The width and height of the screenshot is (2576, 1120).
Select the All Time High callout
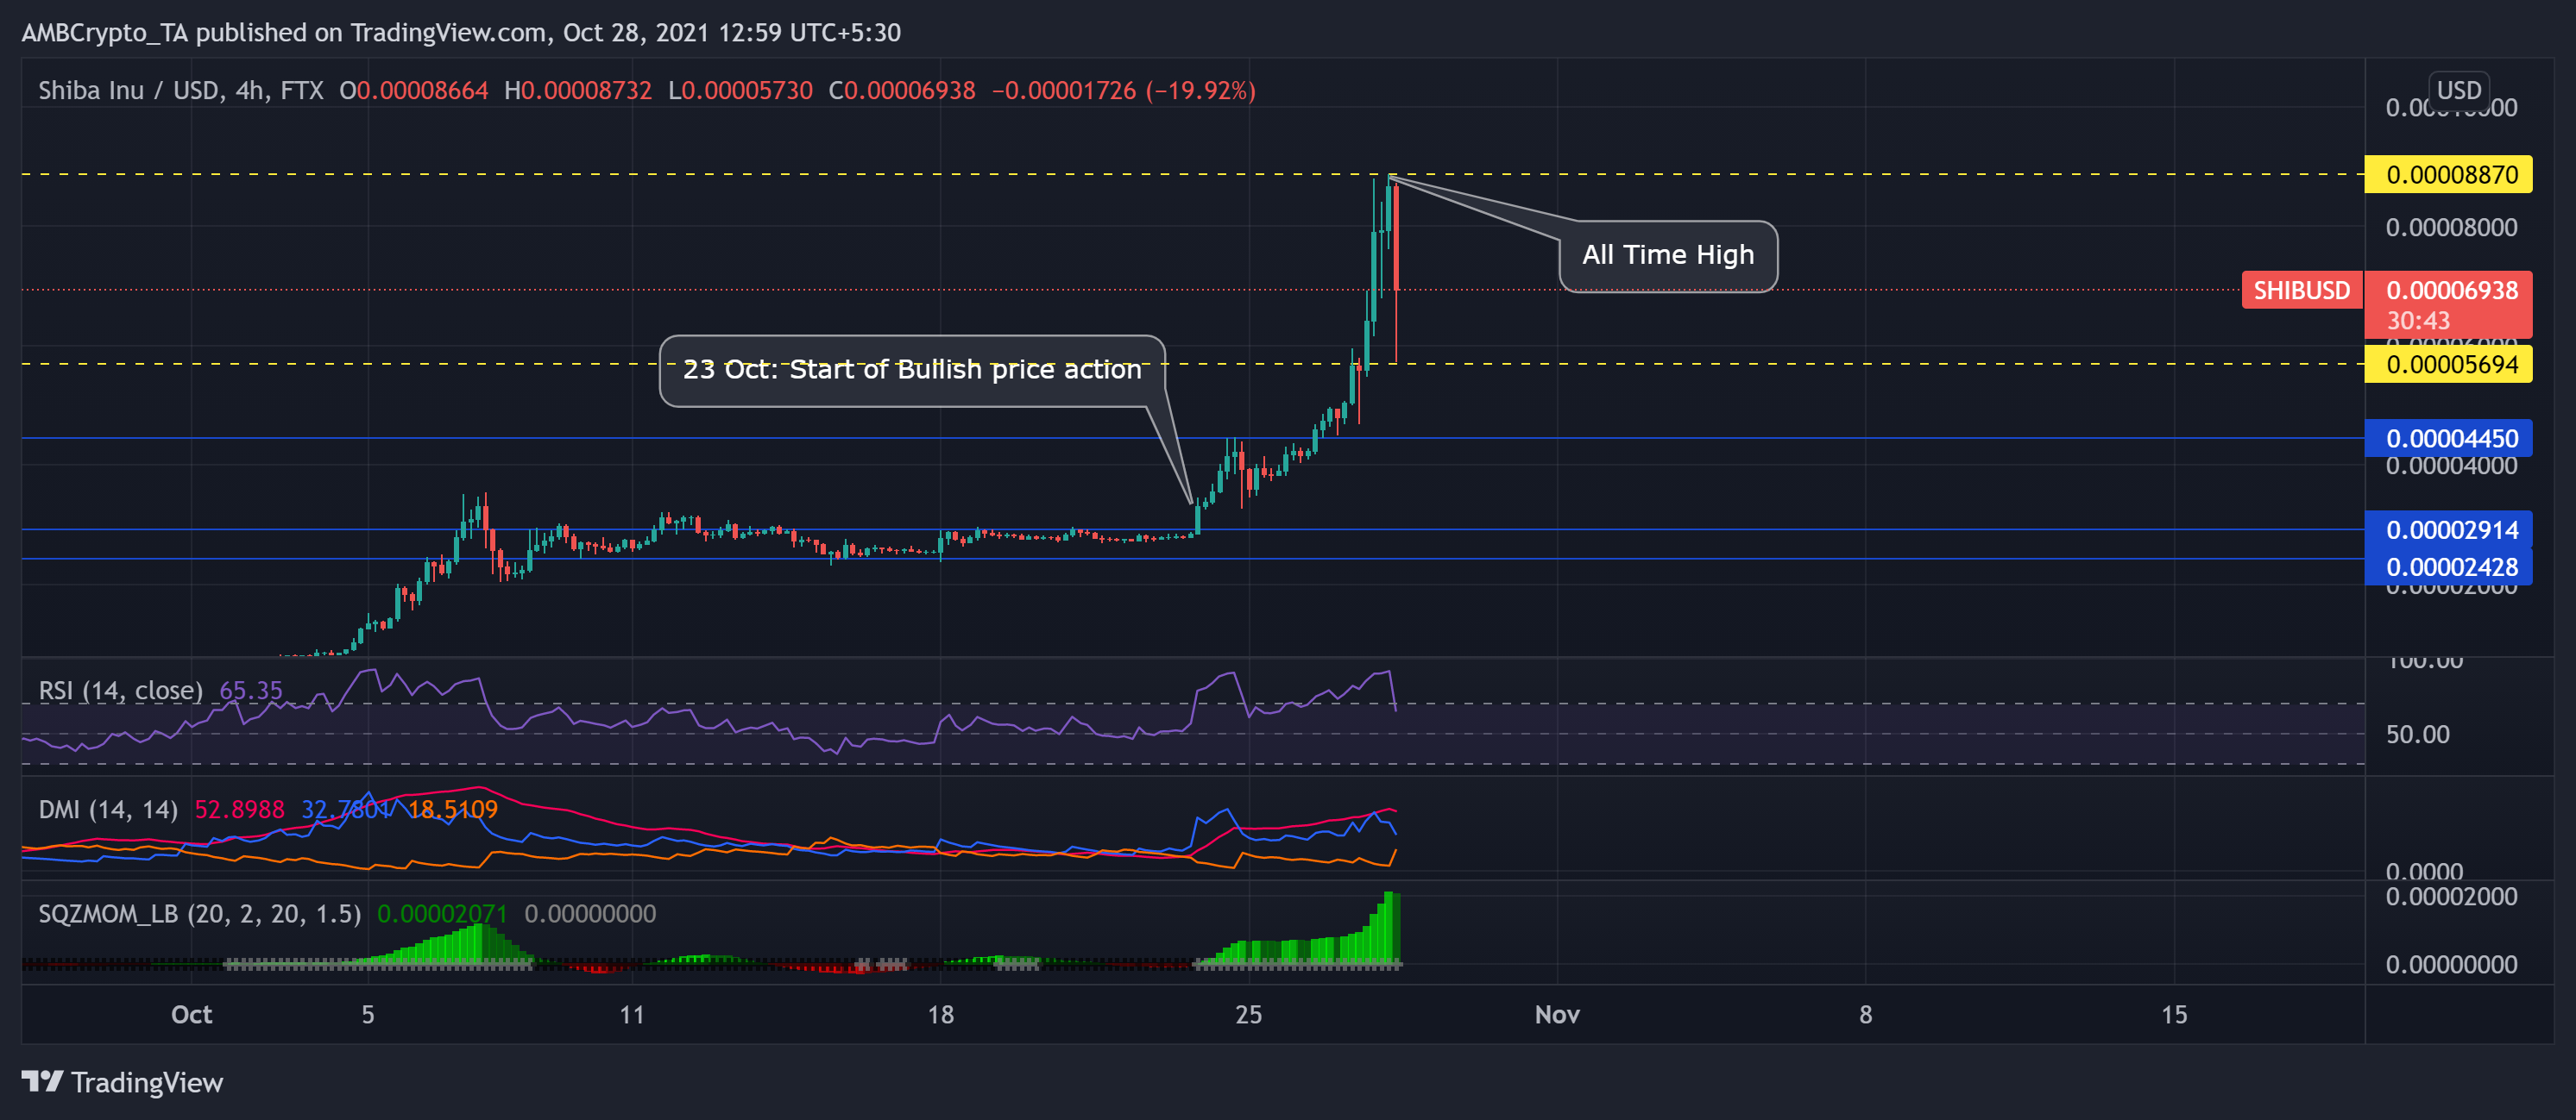coord(1668,256)
